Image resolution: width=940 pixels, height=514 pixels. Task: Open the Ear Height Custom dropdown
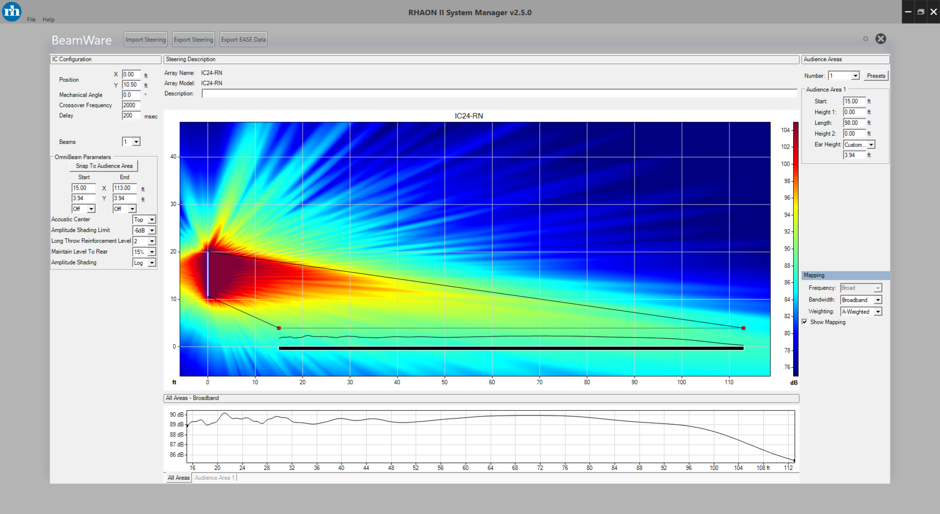tap(871, 145)
